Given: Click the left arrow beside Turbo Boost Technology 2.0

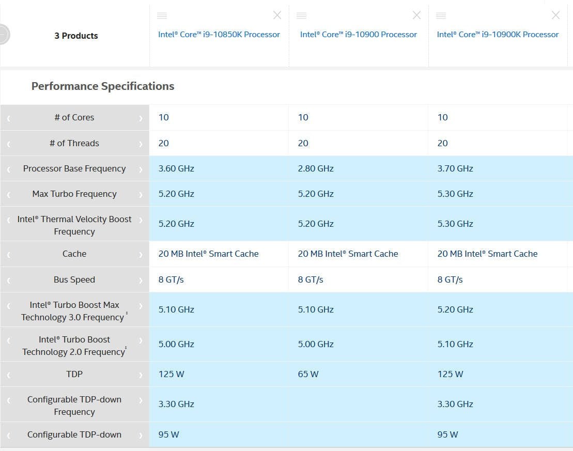Looking at the screenshot, I should coord(9,340).
